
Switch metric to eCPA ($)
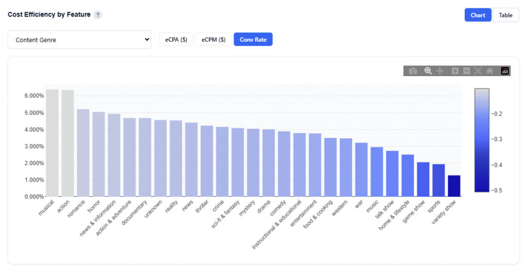(x=176, y=40)
